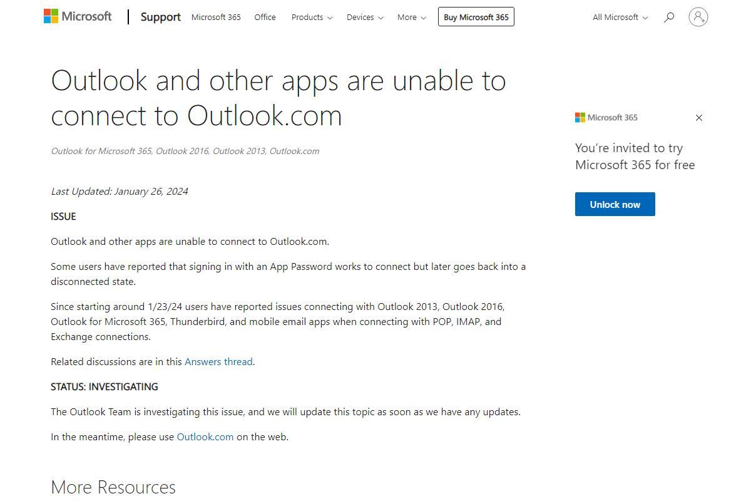Screen dimensions: 751x501
Task: Click the 'More Resources' heading
Action: (x=113, y=487)
